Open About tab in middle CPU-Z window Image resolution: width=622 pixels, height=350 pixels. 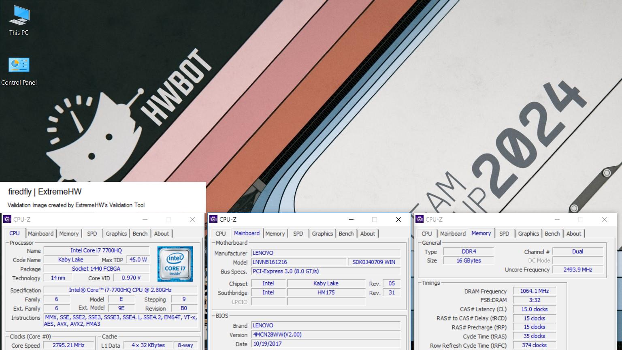pos(368,234)
